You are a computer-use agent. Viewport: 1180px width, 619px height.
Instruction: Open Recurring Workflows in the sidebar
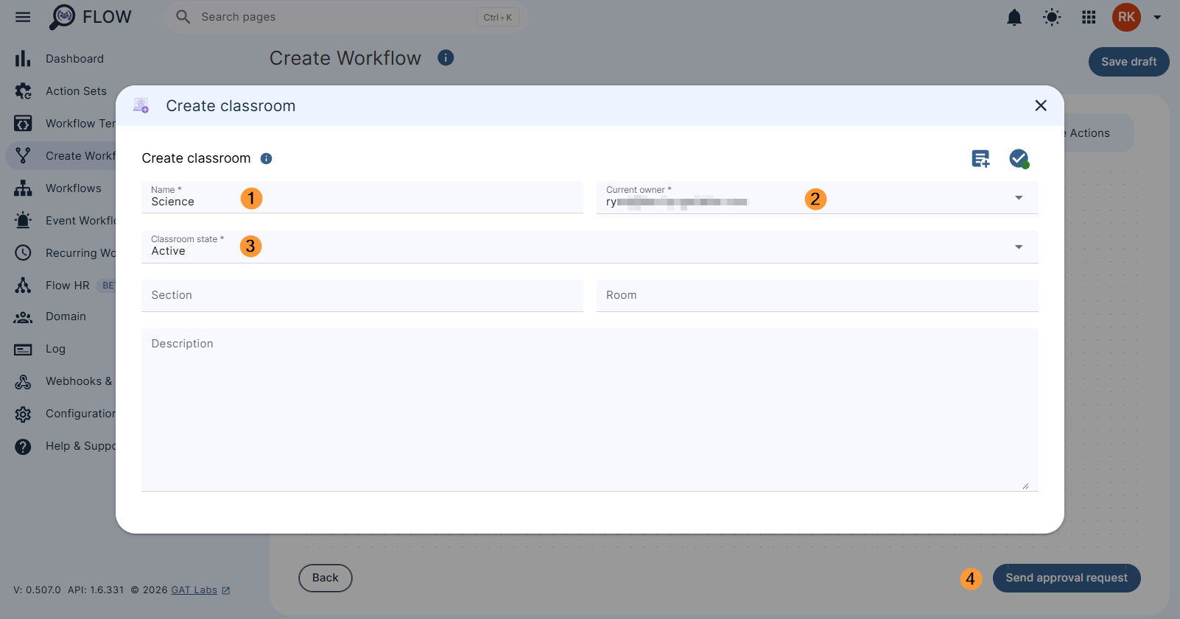pyautogui.click(x=80, y=253)
